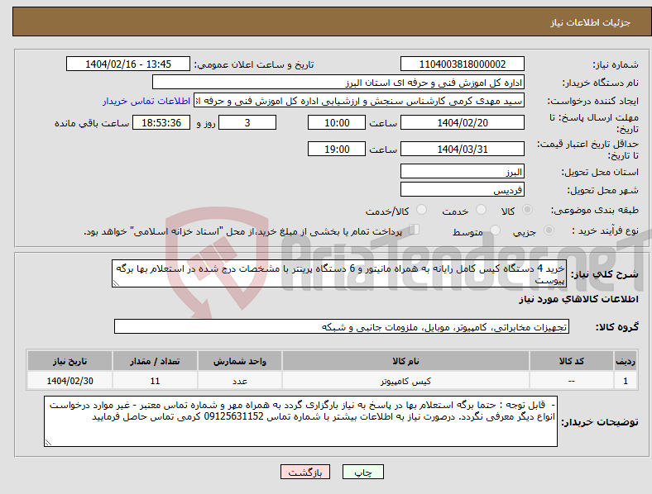Click the ردیف column header
This screenshot has width=652, height=494.
(x=626, y=361)
